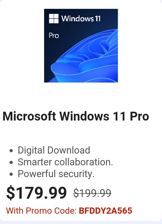162x224 pixels.
Task: Click the Windows logo on the box art
Action: [54, 19]
